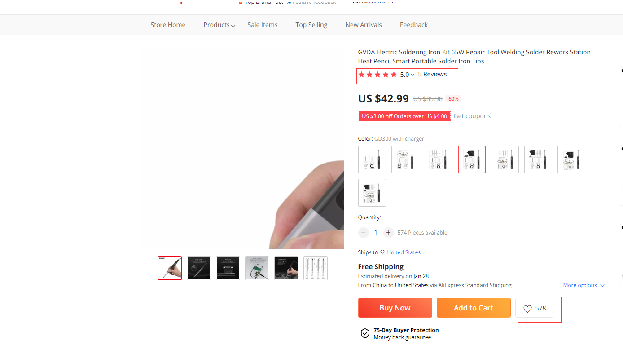Choose the second color variant option

pyautogui.click(x=405, y=159)
